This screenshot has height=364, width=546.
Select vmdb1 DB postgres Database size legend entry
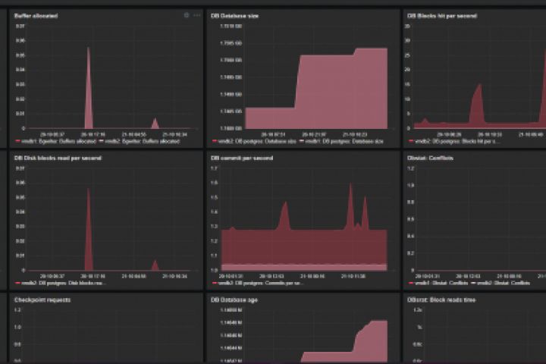pos(341,141)
